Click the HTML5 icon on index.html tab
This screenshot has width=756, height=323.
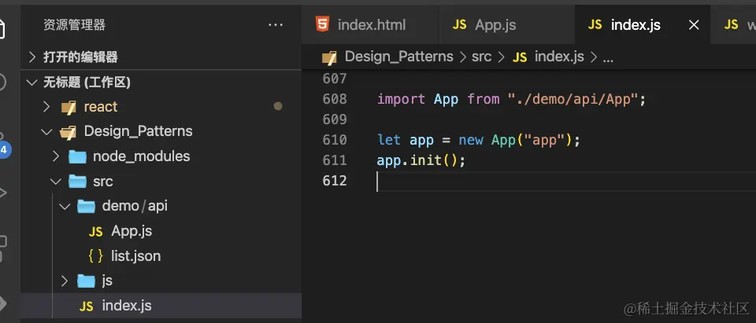point(322,24)
